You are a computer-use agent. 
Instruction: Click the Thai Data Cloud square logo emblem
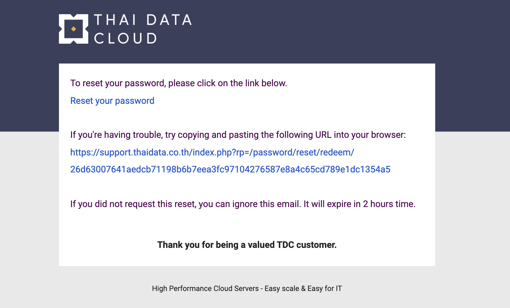tap(74, 29)
